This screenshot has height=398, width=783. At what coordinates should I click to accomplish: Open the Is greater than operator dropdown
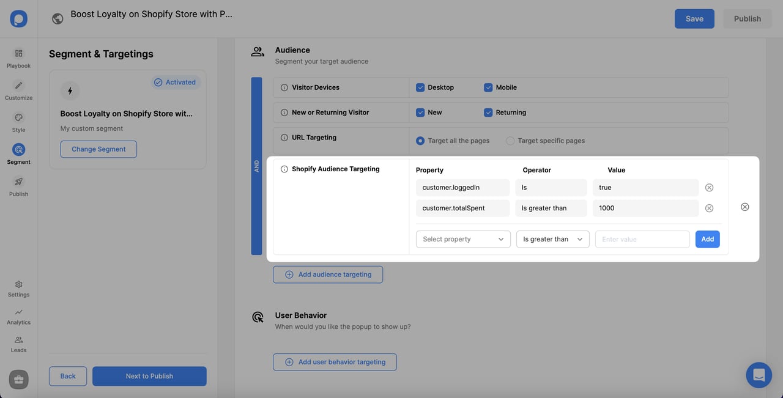click(553, 239)
